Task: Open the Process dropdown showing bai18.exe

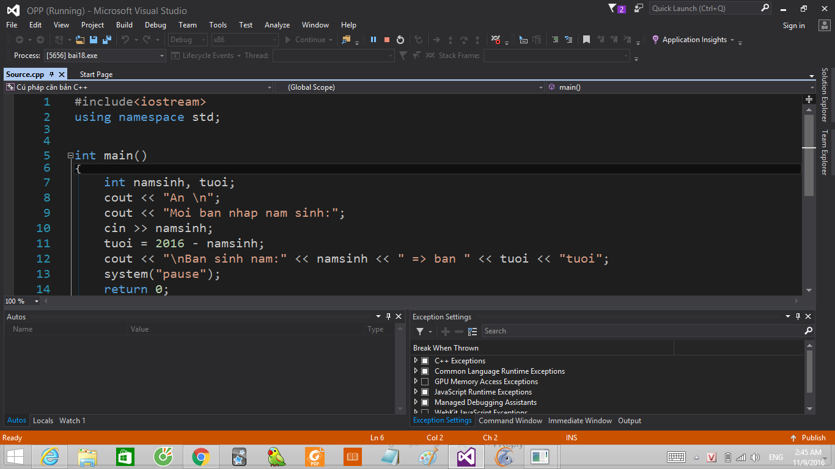Action: pyautogui.click(x=105, y=56)
